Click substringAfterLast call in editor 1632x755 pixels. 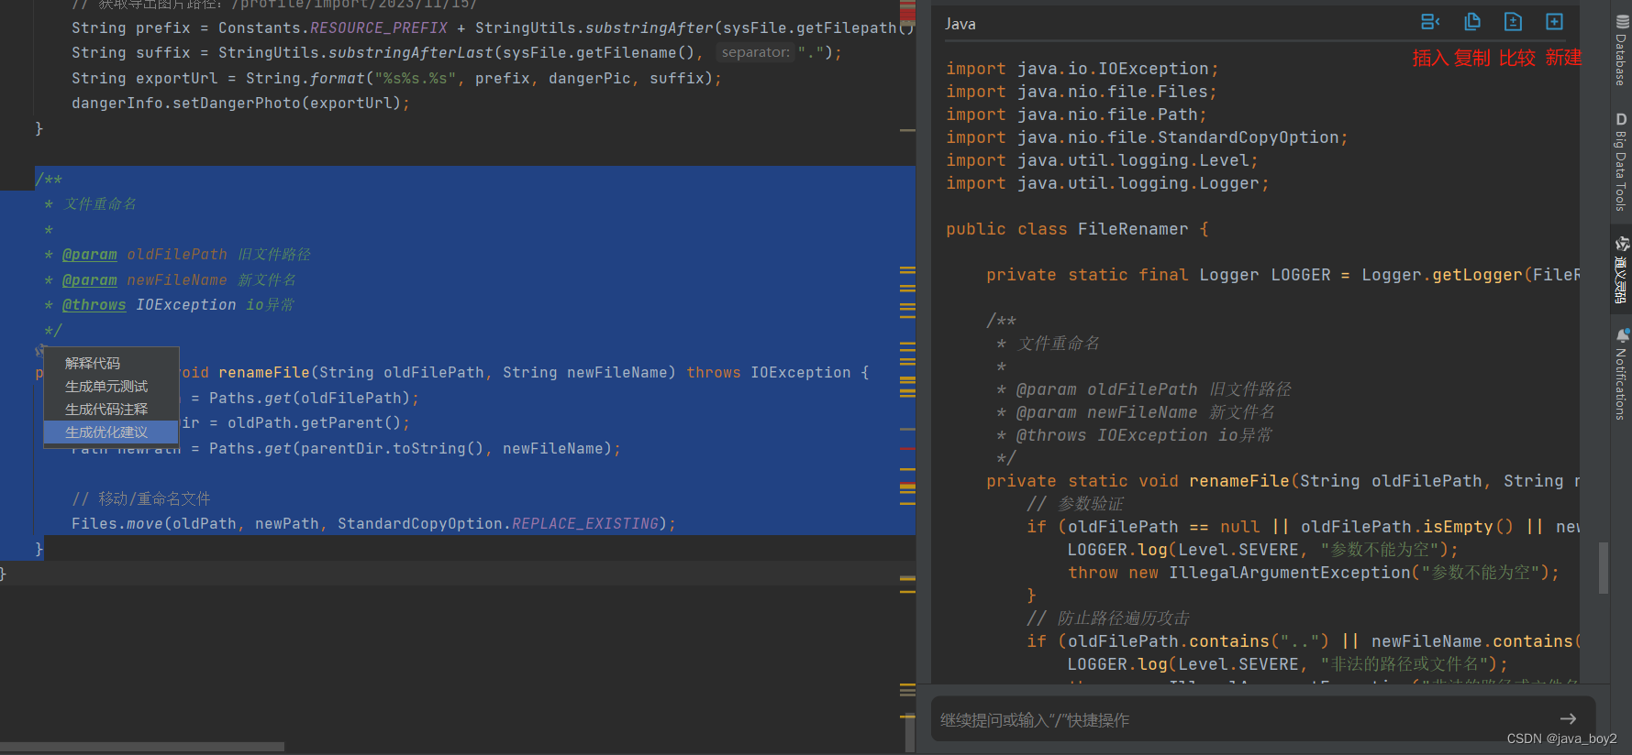coord(411,53)
